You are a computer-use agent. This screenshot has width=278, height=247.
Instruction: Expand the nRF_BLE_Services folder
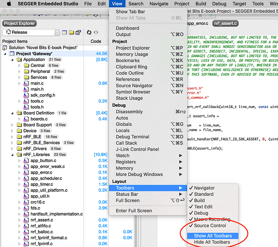pyautogui.click(x=12, y=143)
